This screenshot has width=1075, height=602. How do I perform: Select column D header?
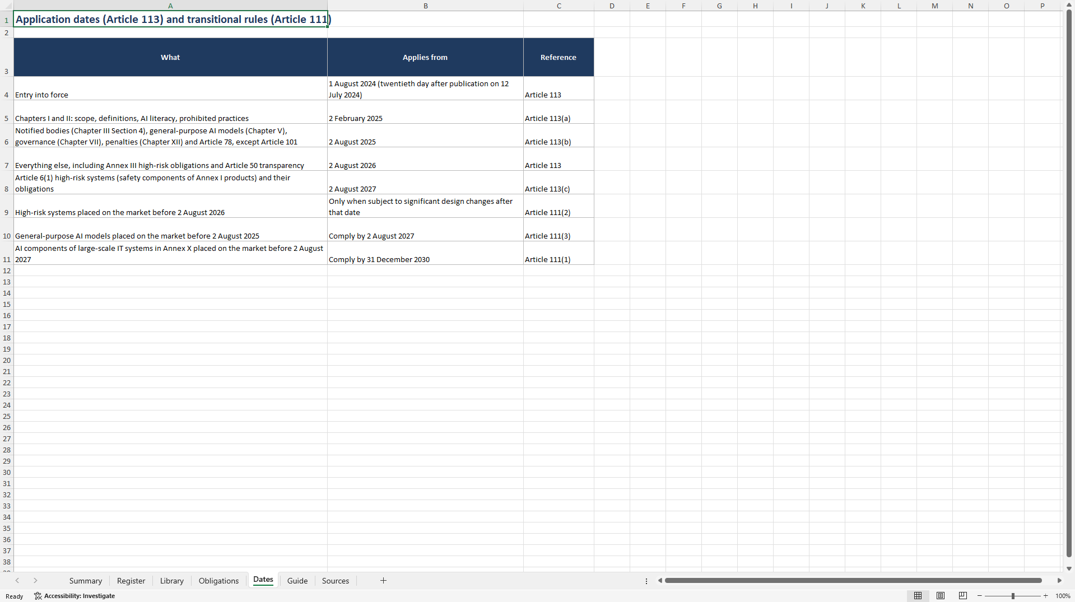(612, 6)
